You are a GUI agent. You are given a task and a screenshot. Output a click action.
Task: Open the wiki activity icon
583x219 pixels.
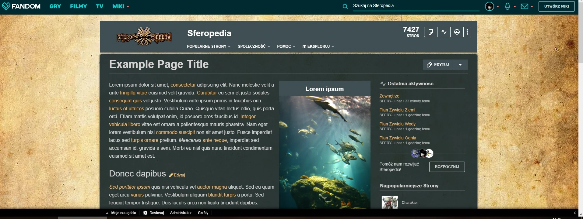[x=444, y=32]
